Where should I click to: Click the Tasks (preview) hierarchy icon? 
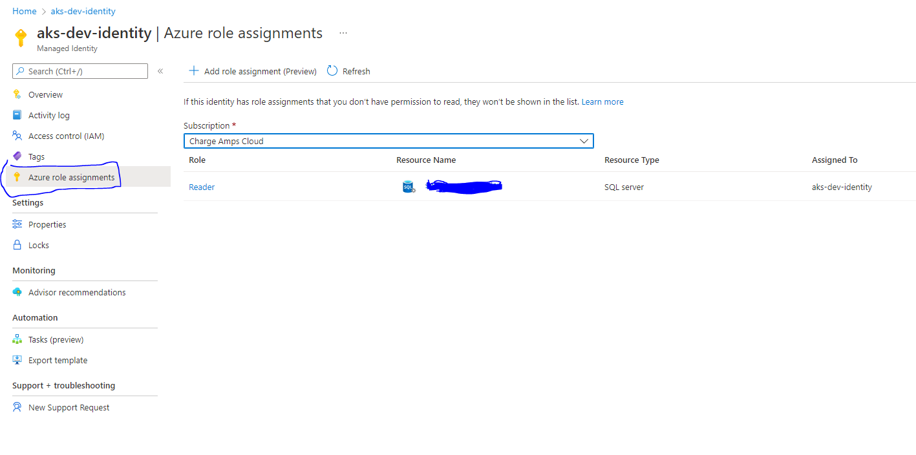(x=17, y=339)
